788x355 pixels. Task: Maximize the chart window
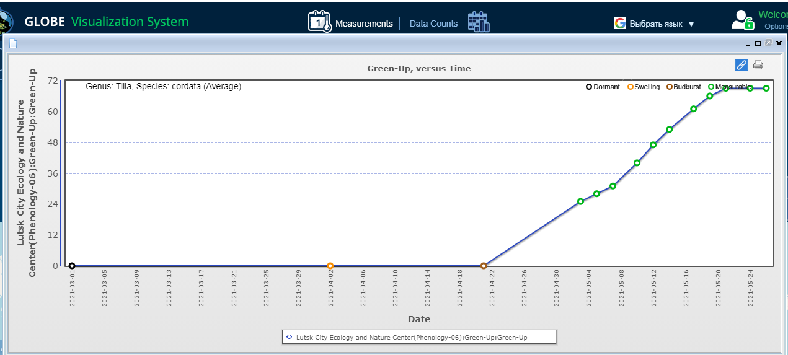[x=758, y=43]
